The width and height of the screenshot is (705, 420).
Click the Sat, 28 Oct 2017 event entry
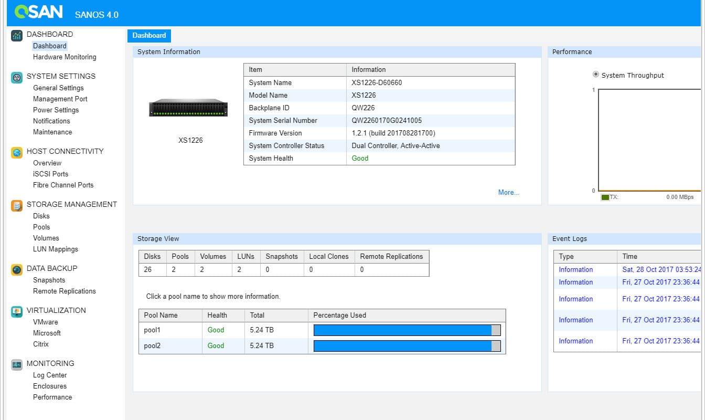click(662, 269)
